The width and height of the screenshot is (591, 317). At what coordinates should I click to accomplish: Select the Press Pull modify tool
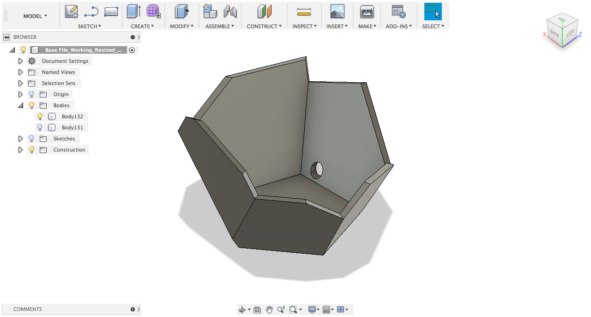tap(181, 11)
